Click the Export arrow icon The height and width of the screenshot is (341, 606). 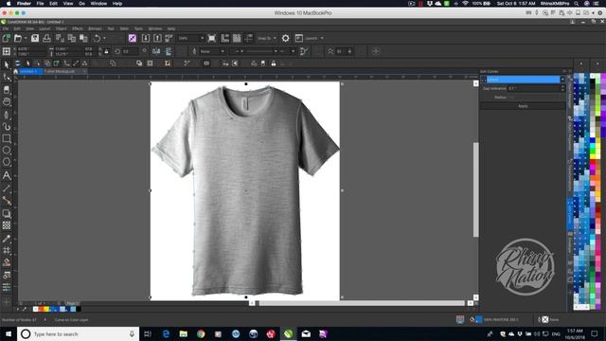coord(157,38)
